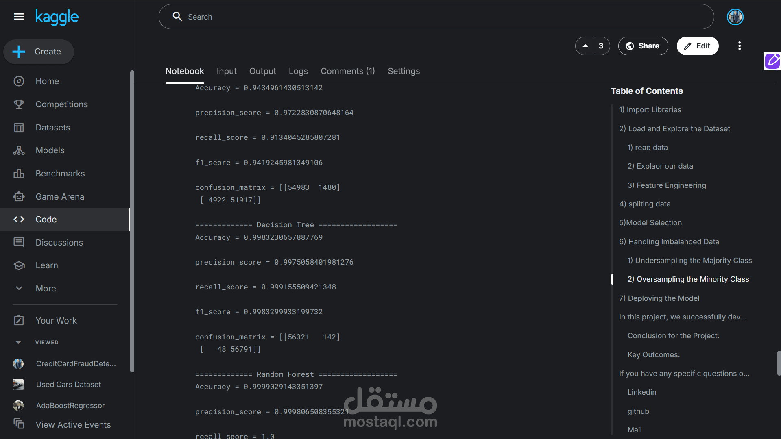781x439 pixels.
Task: Click the Edit notebook button
Action: point(697,46)
